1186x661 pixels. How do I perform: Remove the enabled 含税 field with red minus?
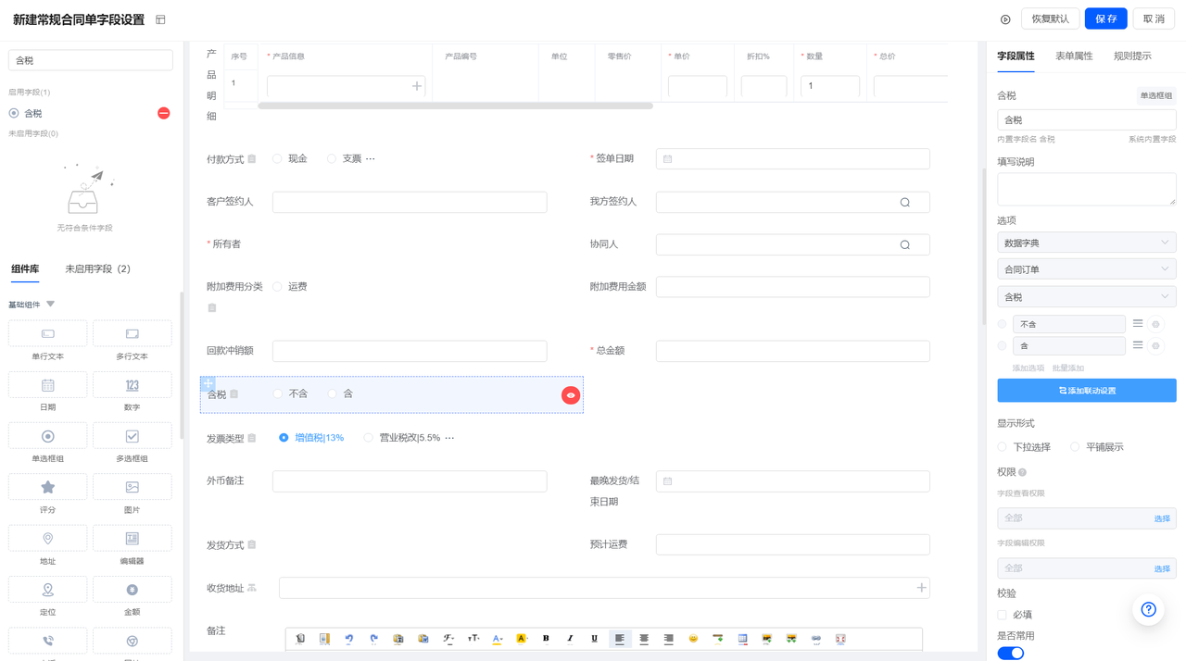[164, 113]
